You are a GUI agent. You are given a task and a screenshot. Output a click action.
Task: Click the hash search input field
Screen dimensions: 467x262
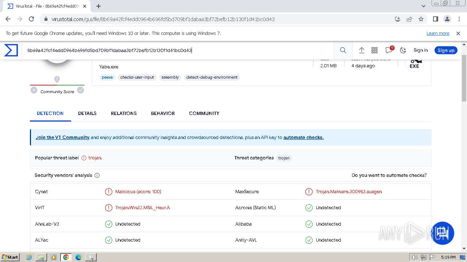[x=179, y=50]
